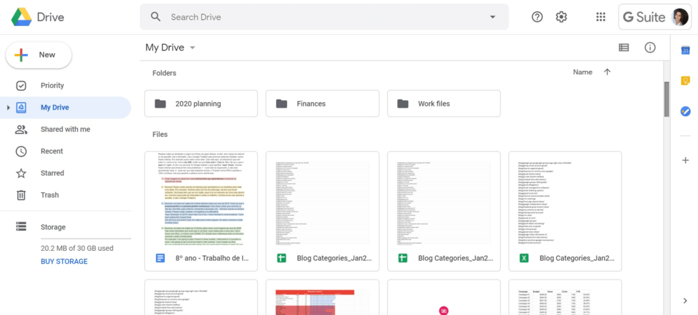
Task: Show the view details info panel
Action: (650, 48)
